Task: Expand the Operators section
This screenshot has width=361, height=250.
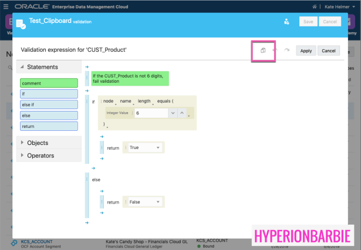Action: point(22,156)
